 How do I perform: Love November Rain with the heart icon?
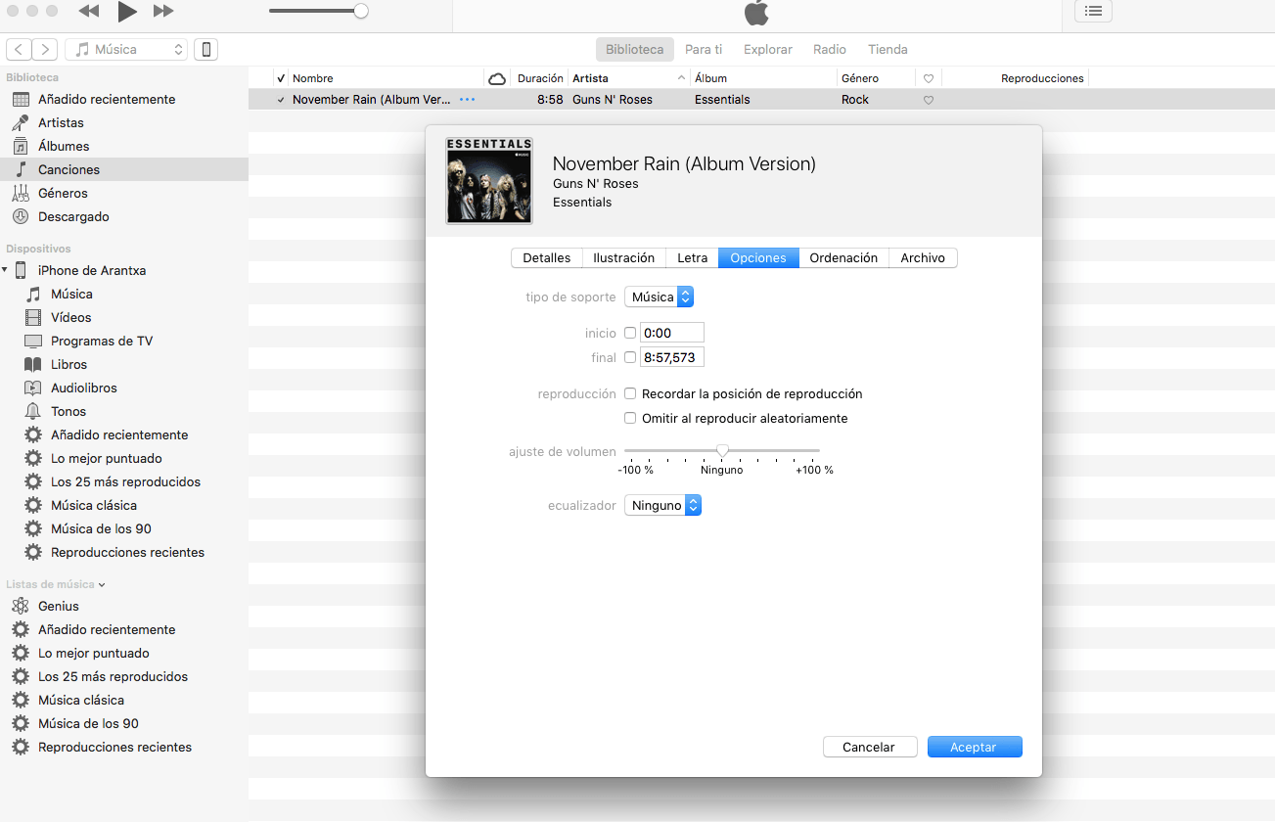pyautogui.click(x=929, y=100)
